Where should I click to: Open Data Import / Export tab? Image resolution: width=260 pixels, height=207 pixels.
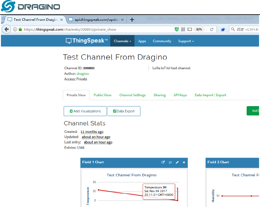210,95
